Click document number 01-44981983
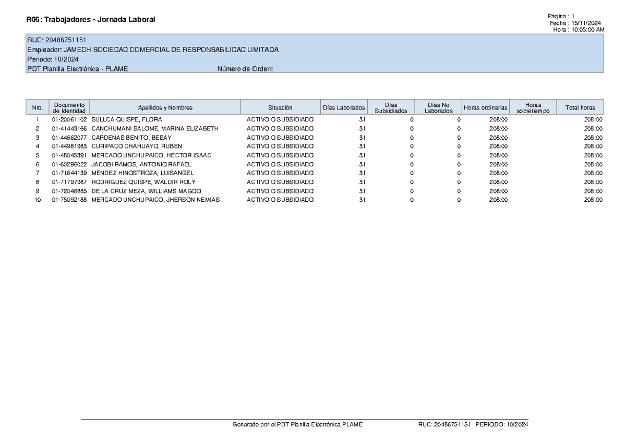 (x=69, y=146)
